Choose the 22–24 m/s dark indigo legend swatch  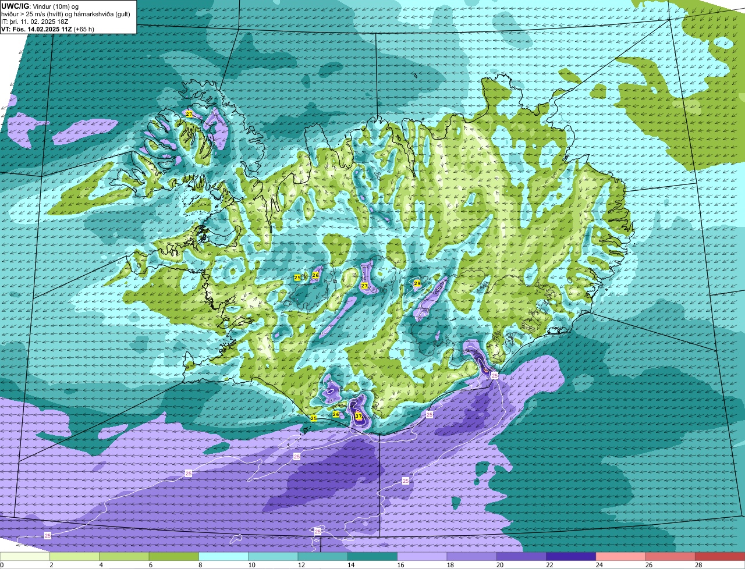pos(571,557)
